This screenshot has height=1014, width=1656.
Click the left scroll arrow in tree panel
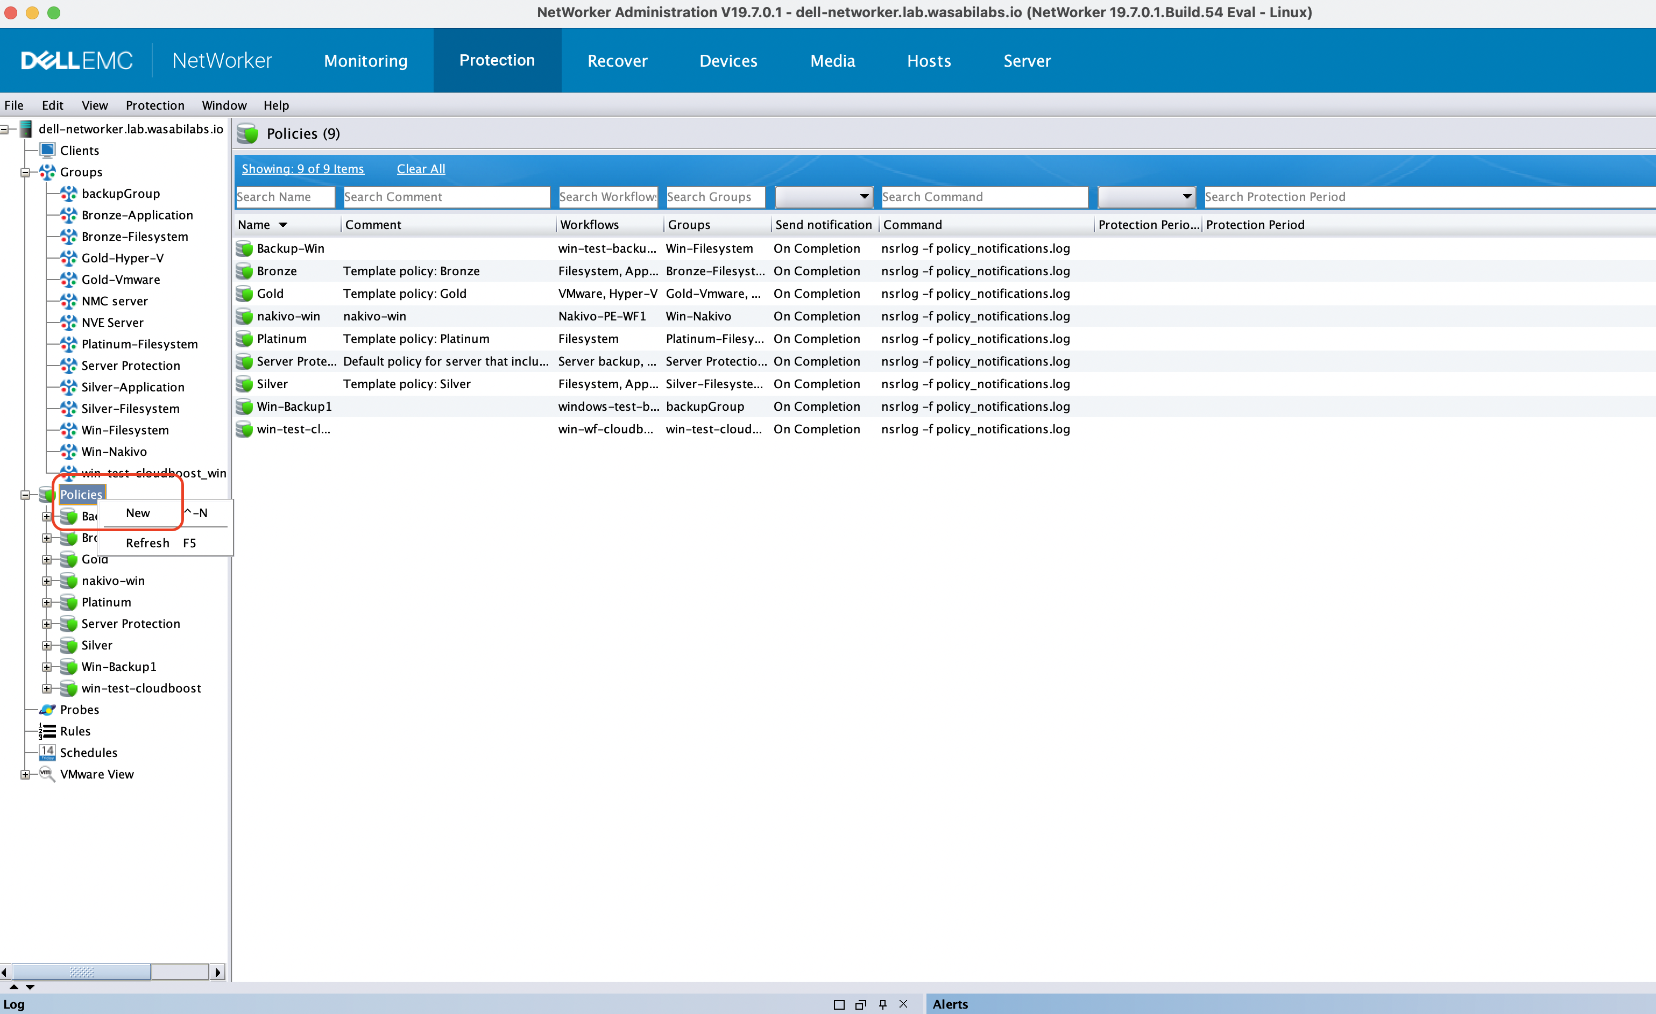(x=5, y=972)
